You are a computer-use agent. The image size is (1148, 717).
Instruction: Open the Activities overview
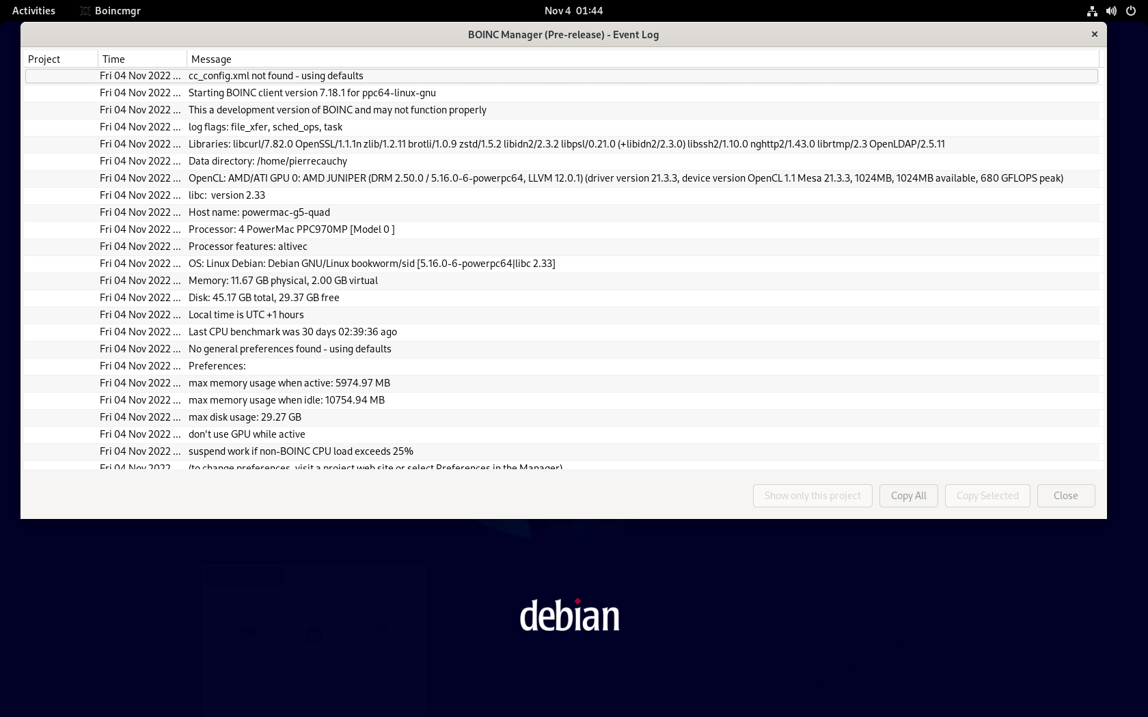pyautogui.click(x=33, y=10)
